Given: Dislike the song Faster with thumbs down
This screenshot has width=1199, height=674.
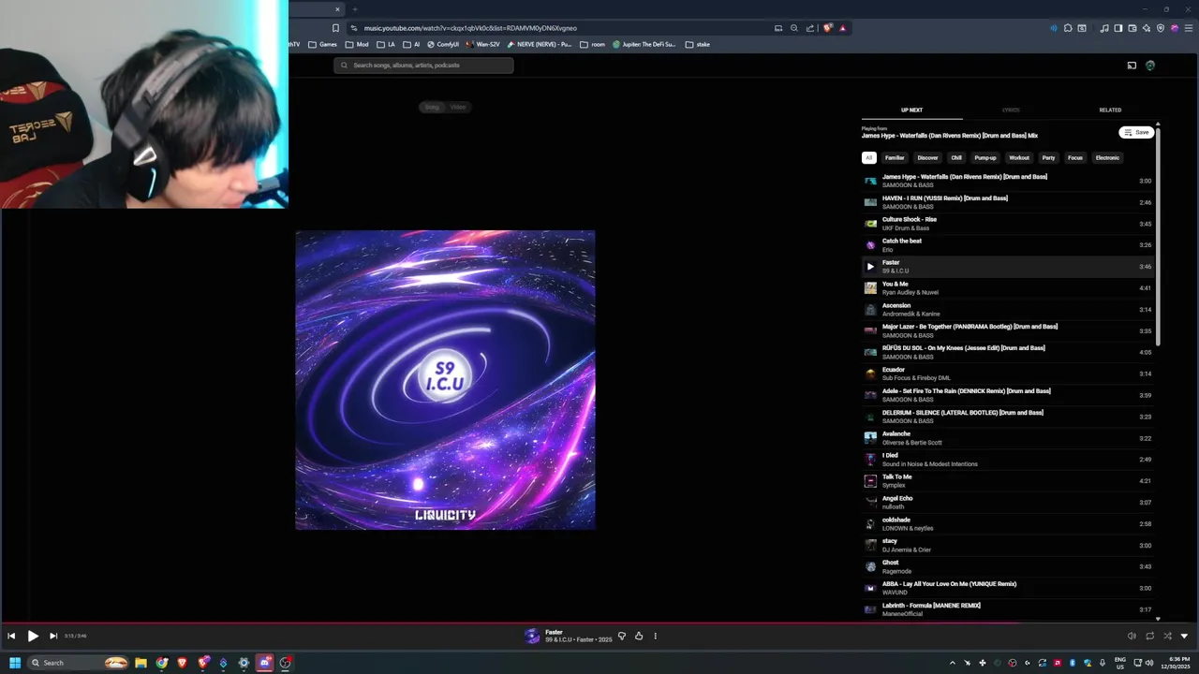Looking at the screenshot, I should [x=622, y=636].
